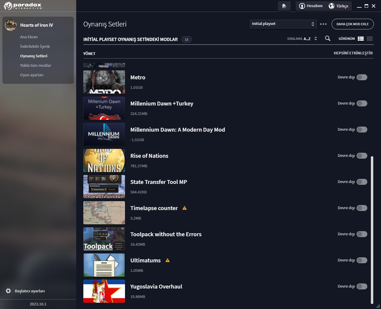Click the Ultimatums warning icon
Screen dimensions: 381x309
pyautogui.click(x=168, y=260)
